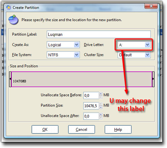Click the Drive Letter text label
167x148 pixels.
coord(94,45)
